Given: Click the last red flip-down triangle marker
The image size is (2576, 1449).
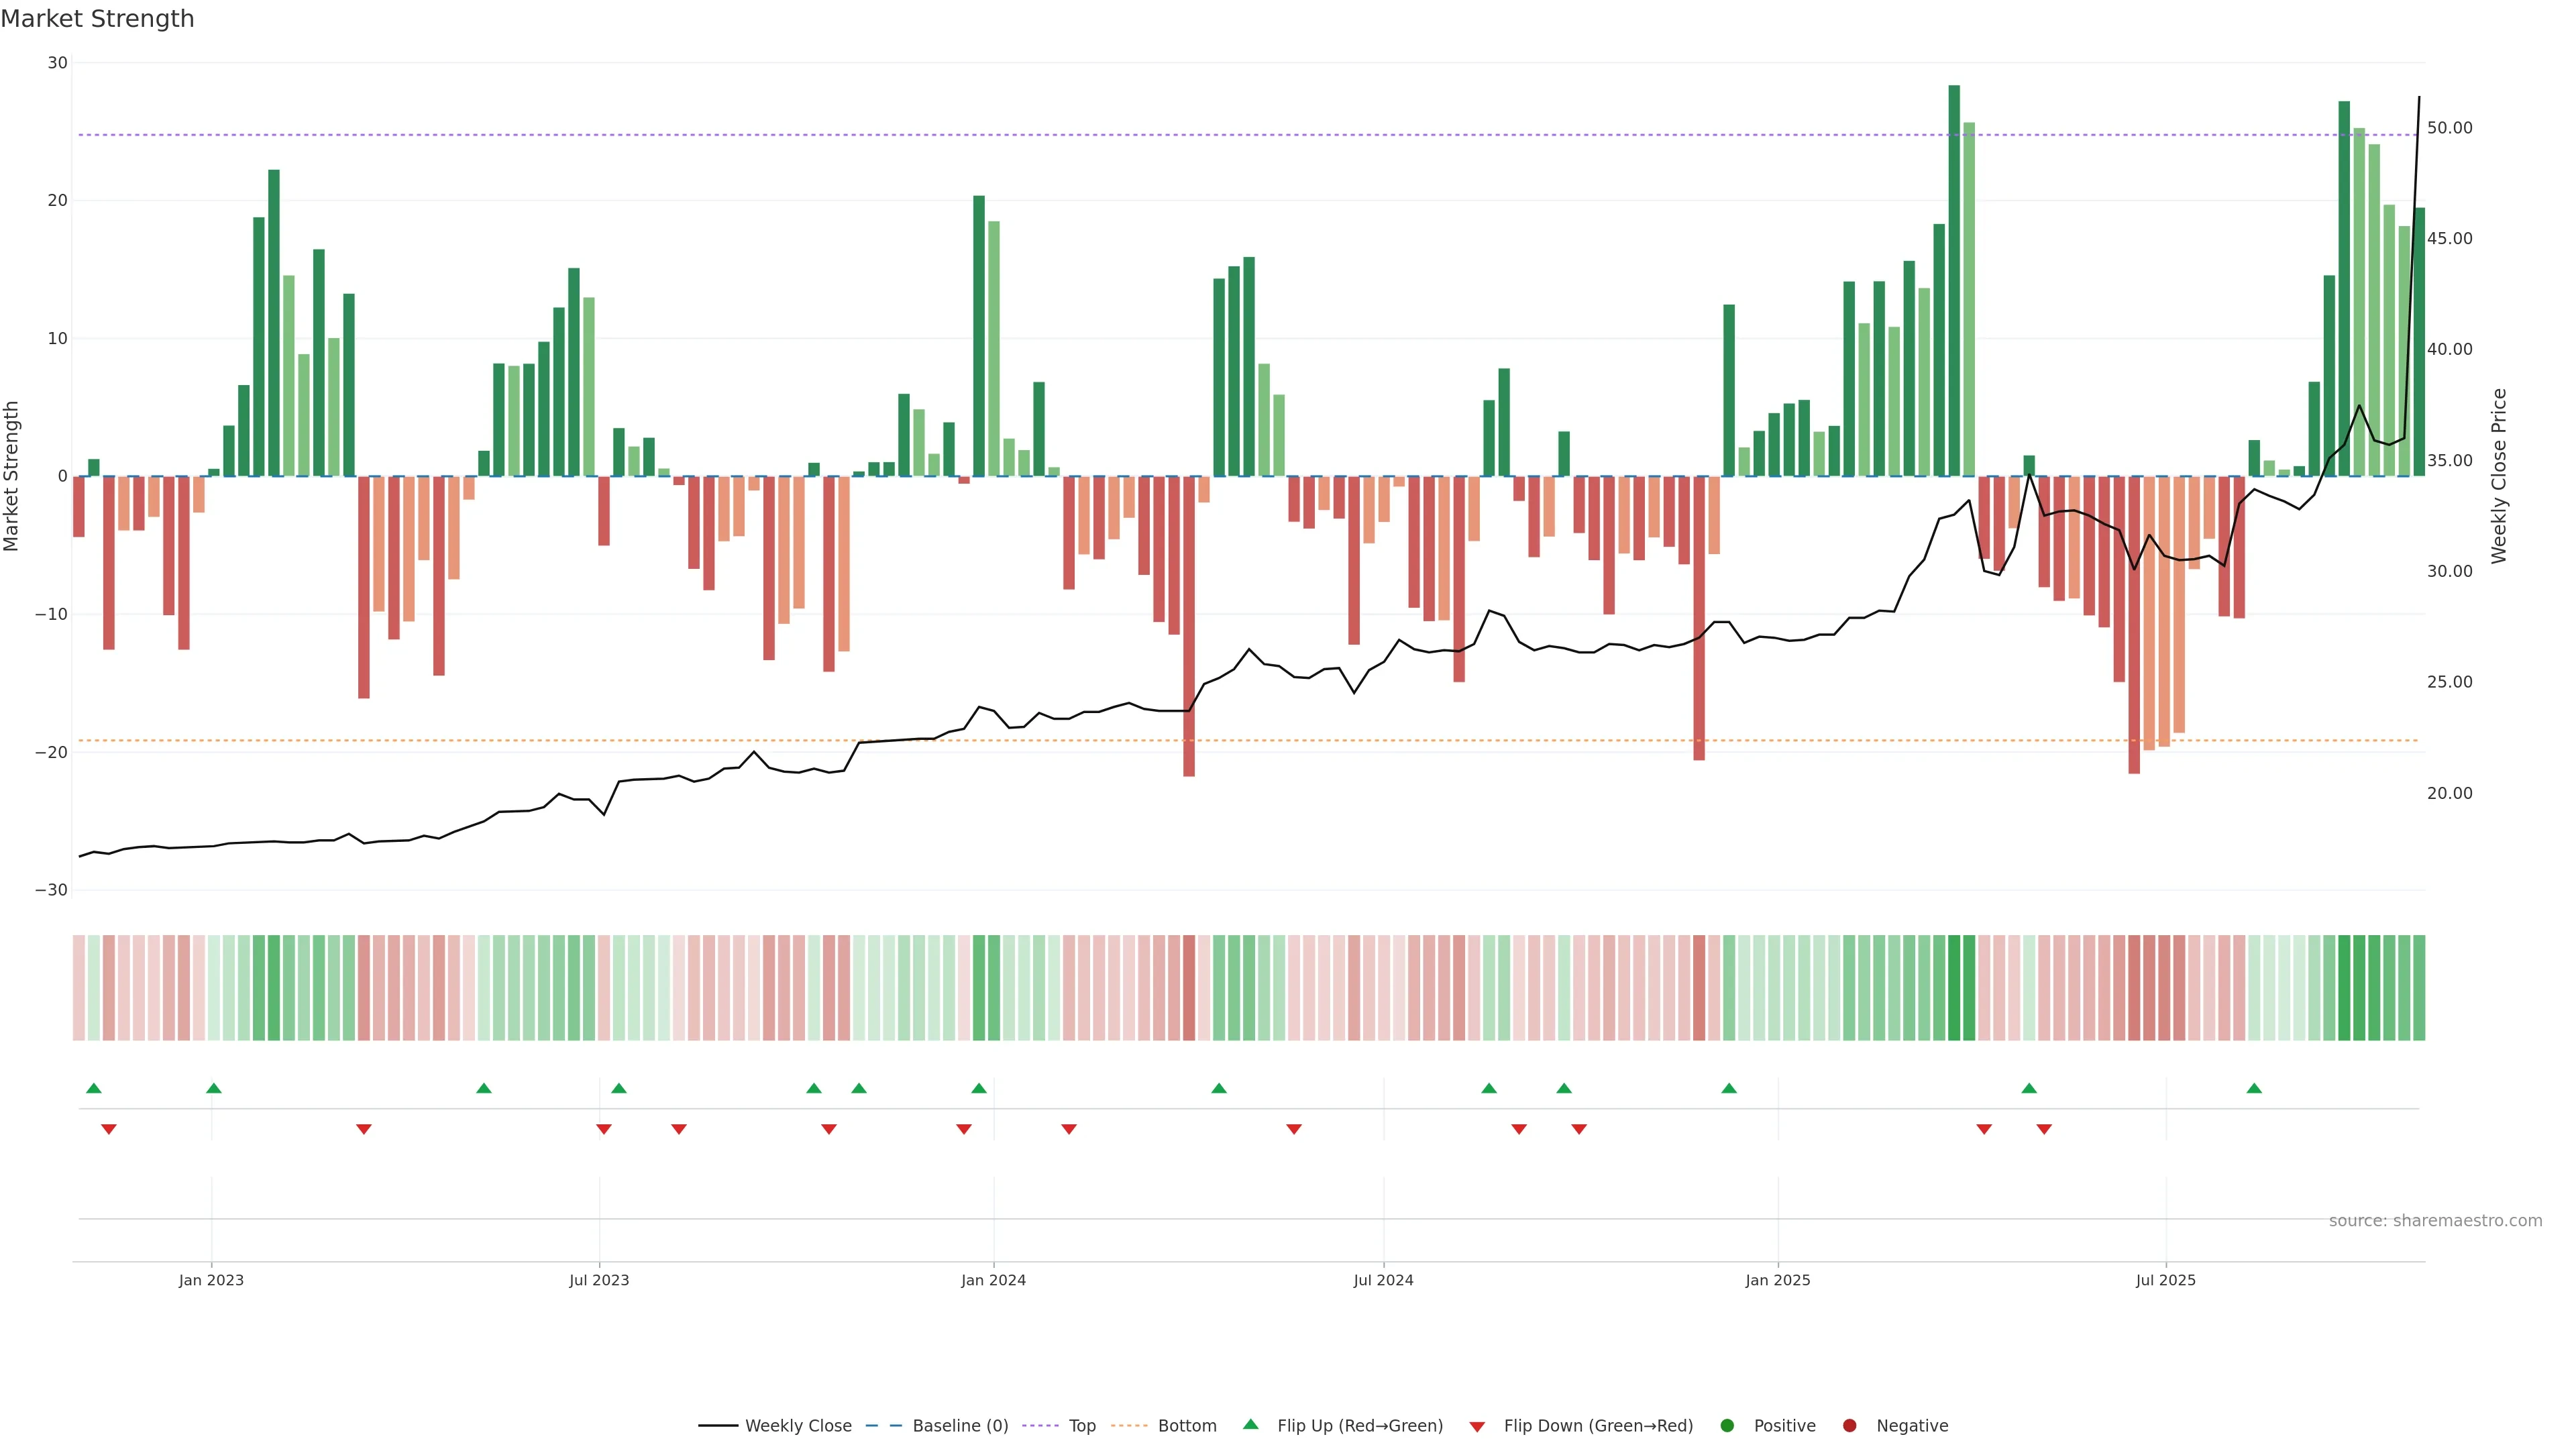Looking at the screenshot, I should point(2044,1129).
